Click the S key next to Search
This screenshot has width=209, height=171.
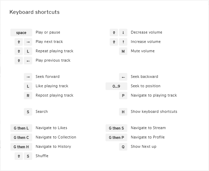click(x=28, y=112)
